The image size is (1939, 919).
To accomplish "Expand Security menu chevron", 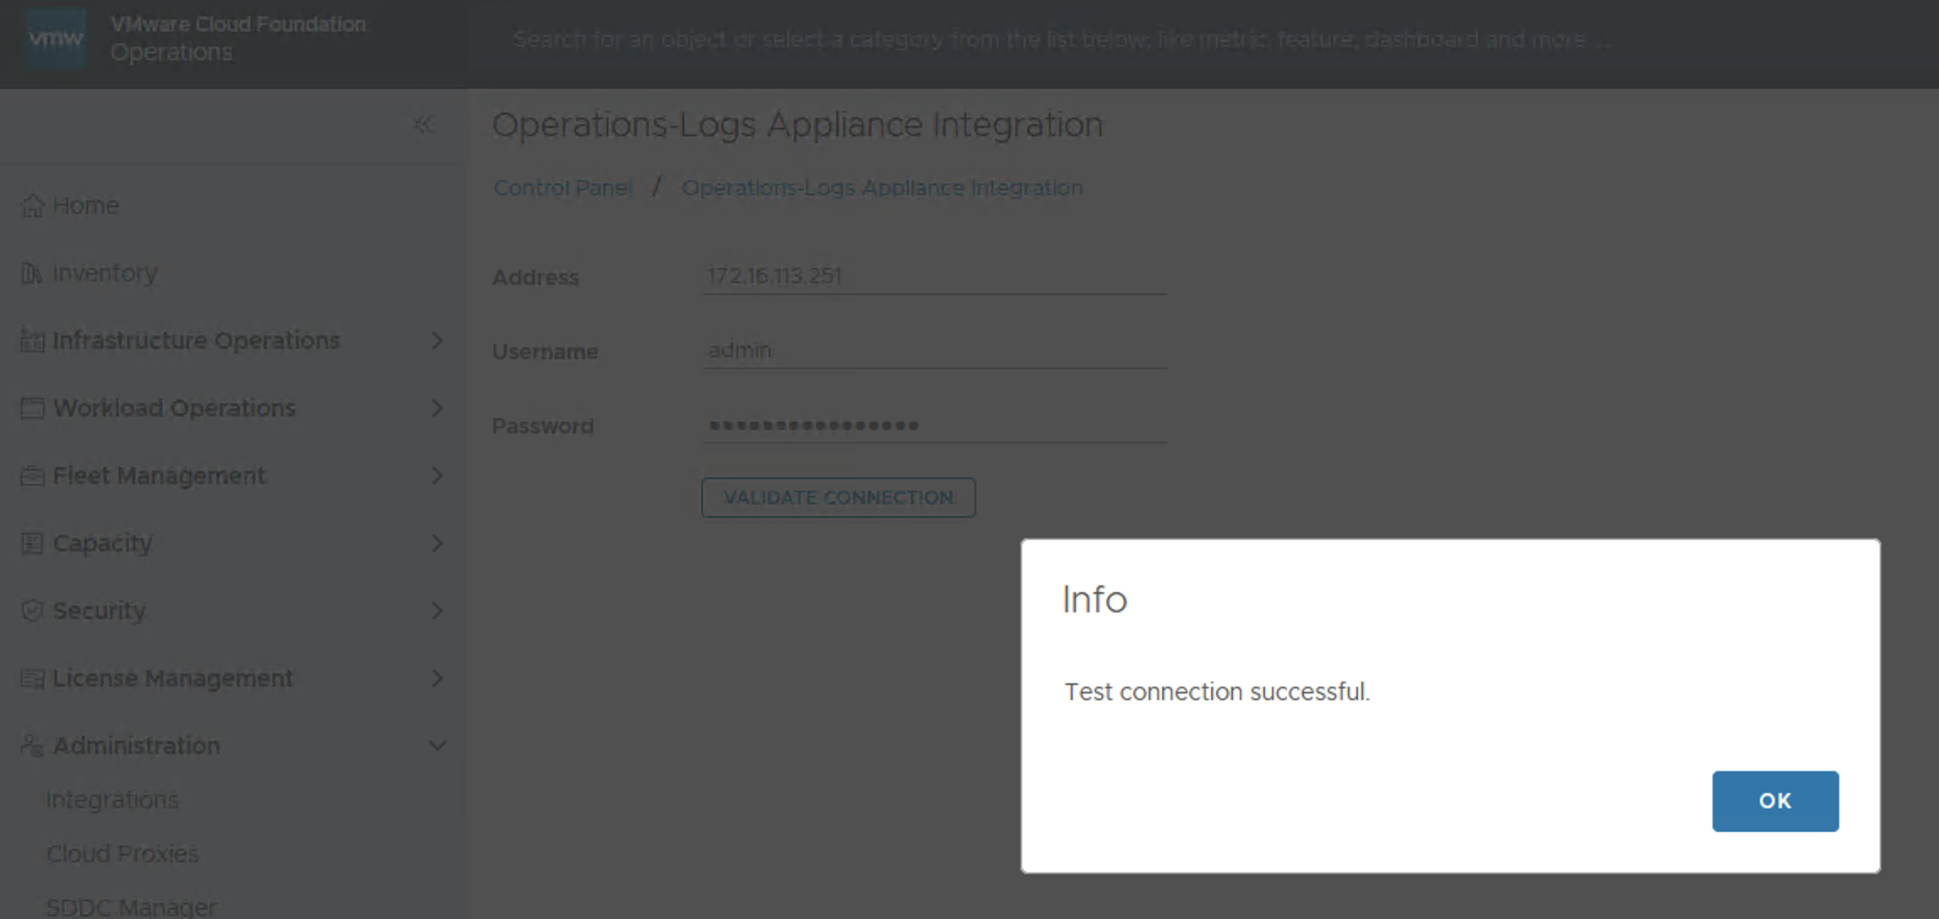I will point(437,611).
